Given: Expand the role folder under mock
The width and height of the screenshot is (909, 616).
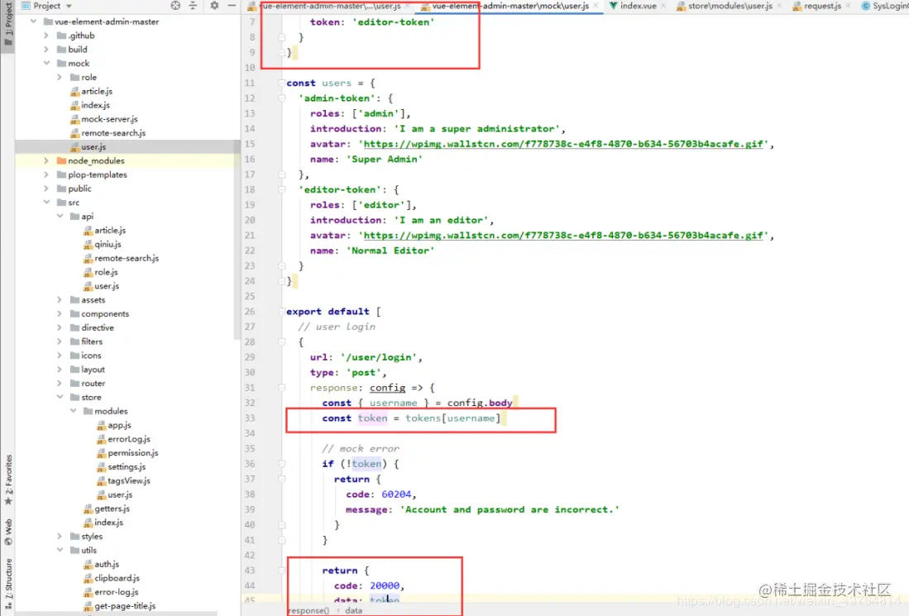Looking at the screenshot, I should click(x=60, y=77).
